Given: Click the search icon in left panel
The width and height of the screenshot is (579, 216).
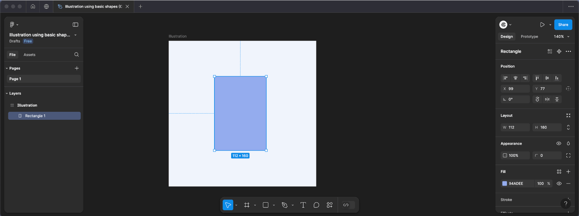Looking at the screenshot, I should [76, 55].
